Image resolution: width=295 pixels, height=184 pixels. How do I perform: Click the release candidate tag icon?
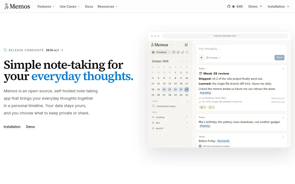tap(5, 50)
